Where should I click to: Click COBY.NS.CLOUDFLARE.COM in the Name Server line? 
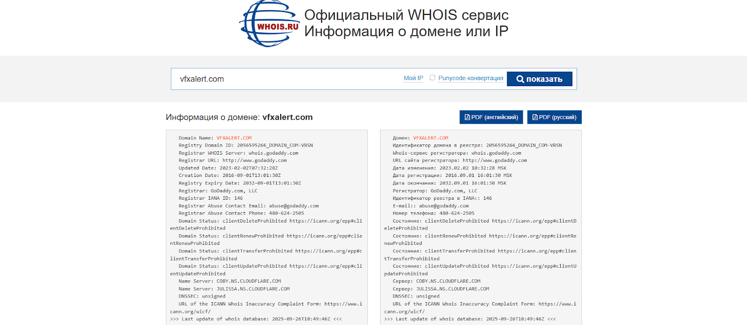[x=248, y=281]
